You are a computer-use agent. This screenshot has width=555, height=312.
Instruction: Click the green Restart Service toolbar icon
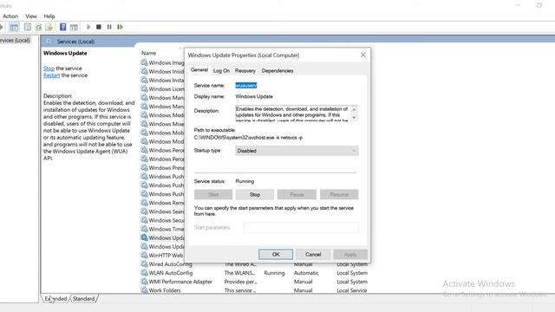click(x=121, y=27)
